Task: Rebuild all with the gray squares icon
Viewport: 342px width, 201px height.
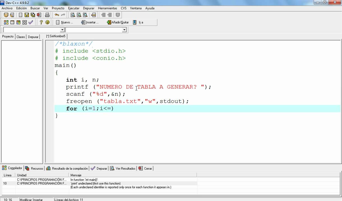Action: click(x=24, y=22)
